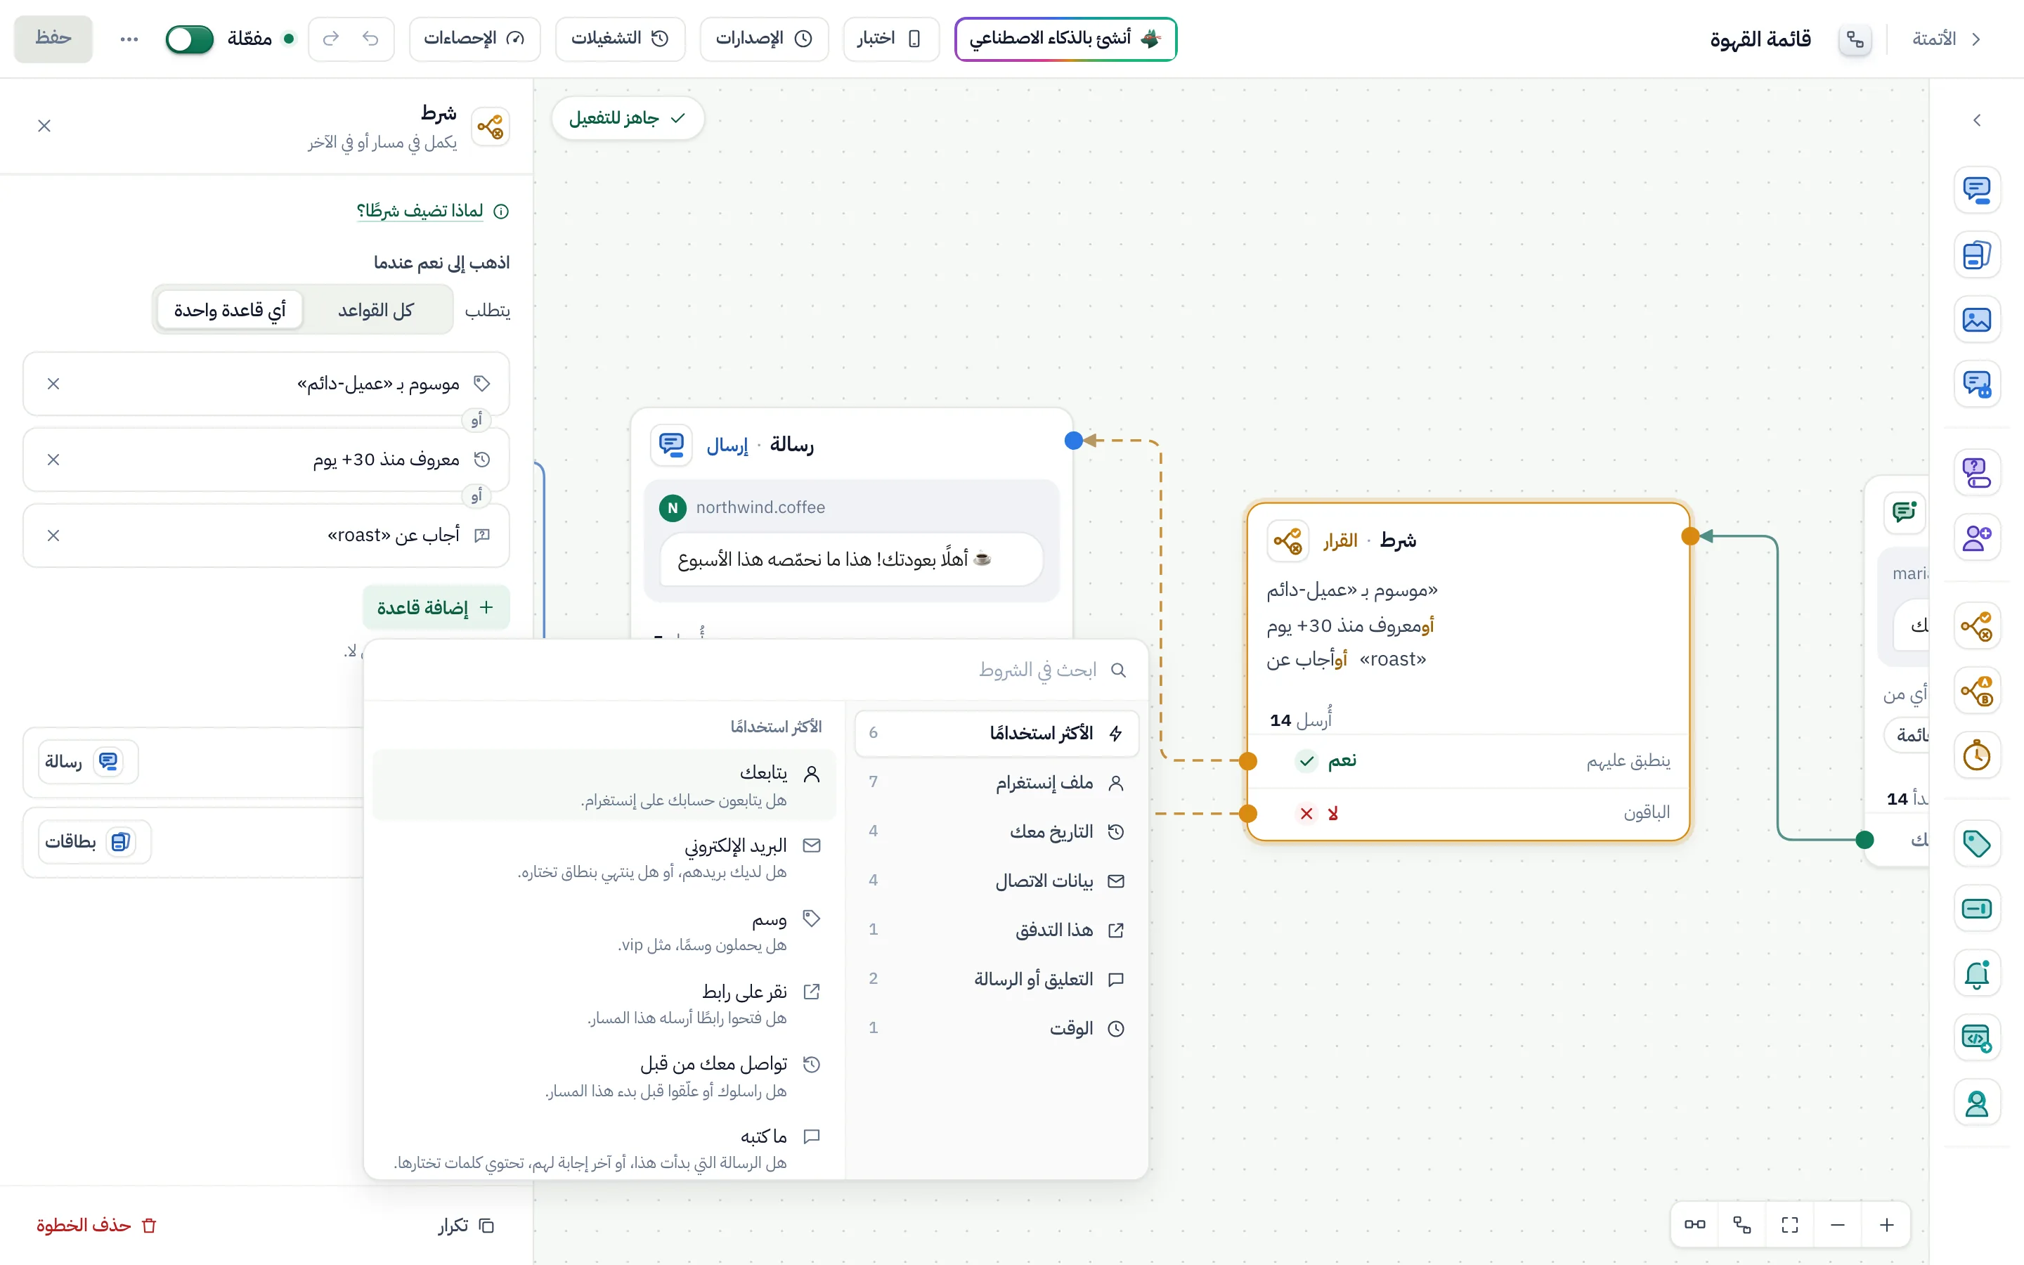Remove the عميل-دائم tag rule
The image size is (2024, 1265).
click(x=53, y=383)
